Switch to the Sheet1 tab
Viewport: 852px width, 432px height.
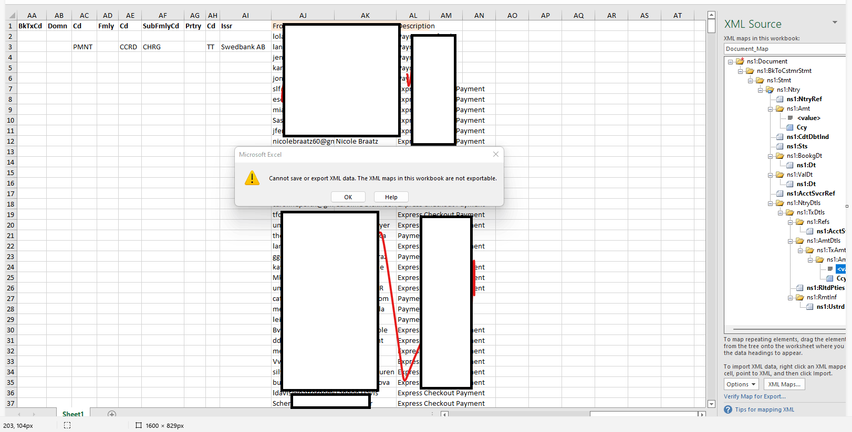pyautogui.click(x=73, y=414)
